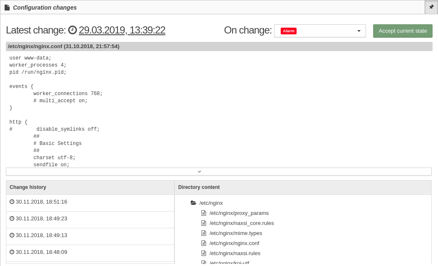Collapse the /etc/nginx directory tree
The image size is (438, 266).
pyautogui.click(x=193, y=203)
